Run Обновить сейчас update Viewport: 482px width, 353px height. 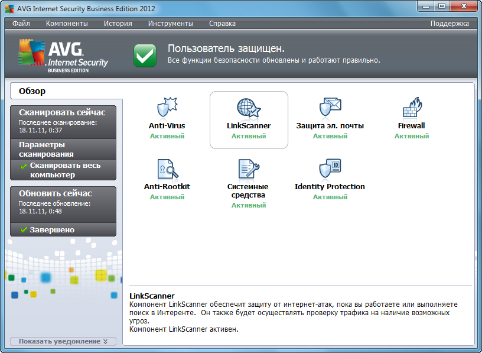coord(63,205)
